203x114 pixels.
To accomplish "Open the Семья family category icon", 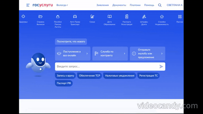I will point(92,17).
